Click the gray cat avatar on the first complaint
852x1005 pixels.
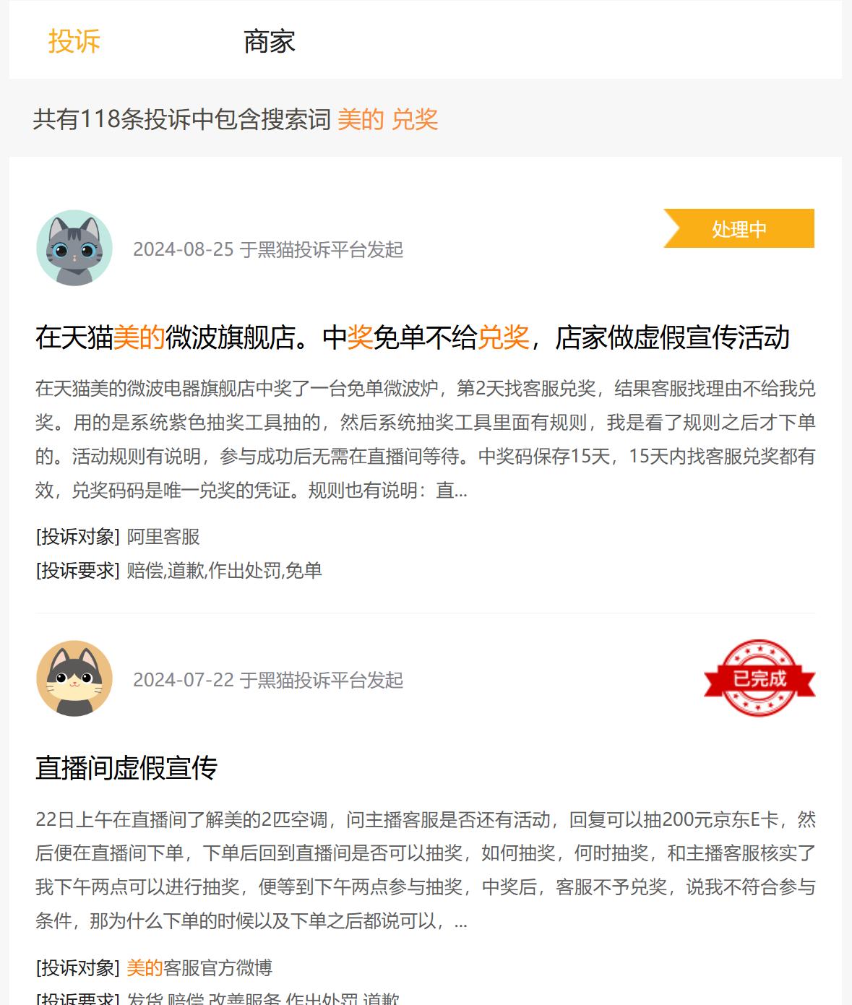click(x=74, y=248)
